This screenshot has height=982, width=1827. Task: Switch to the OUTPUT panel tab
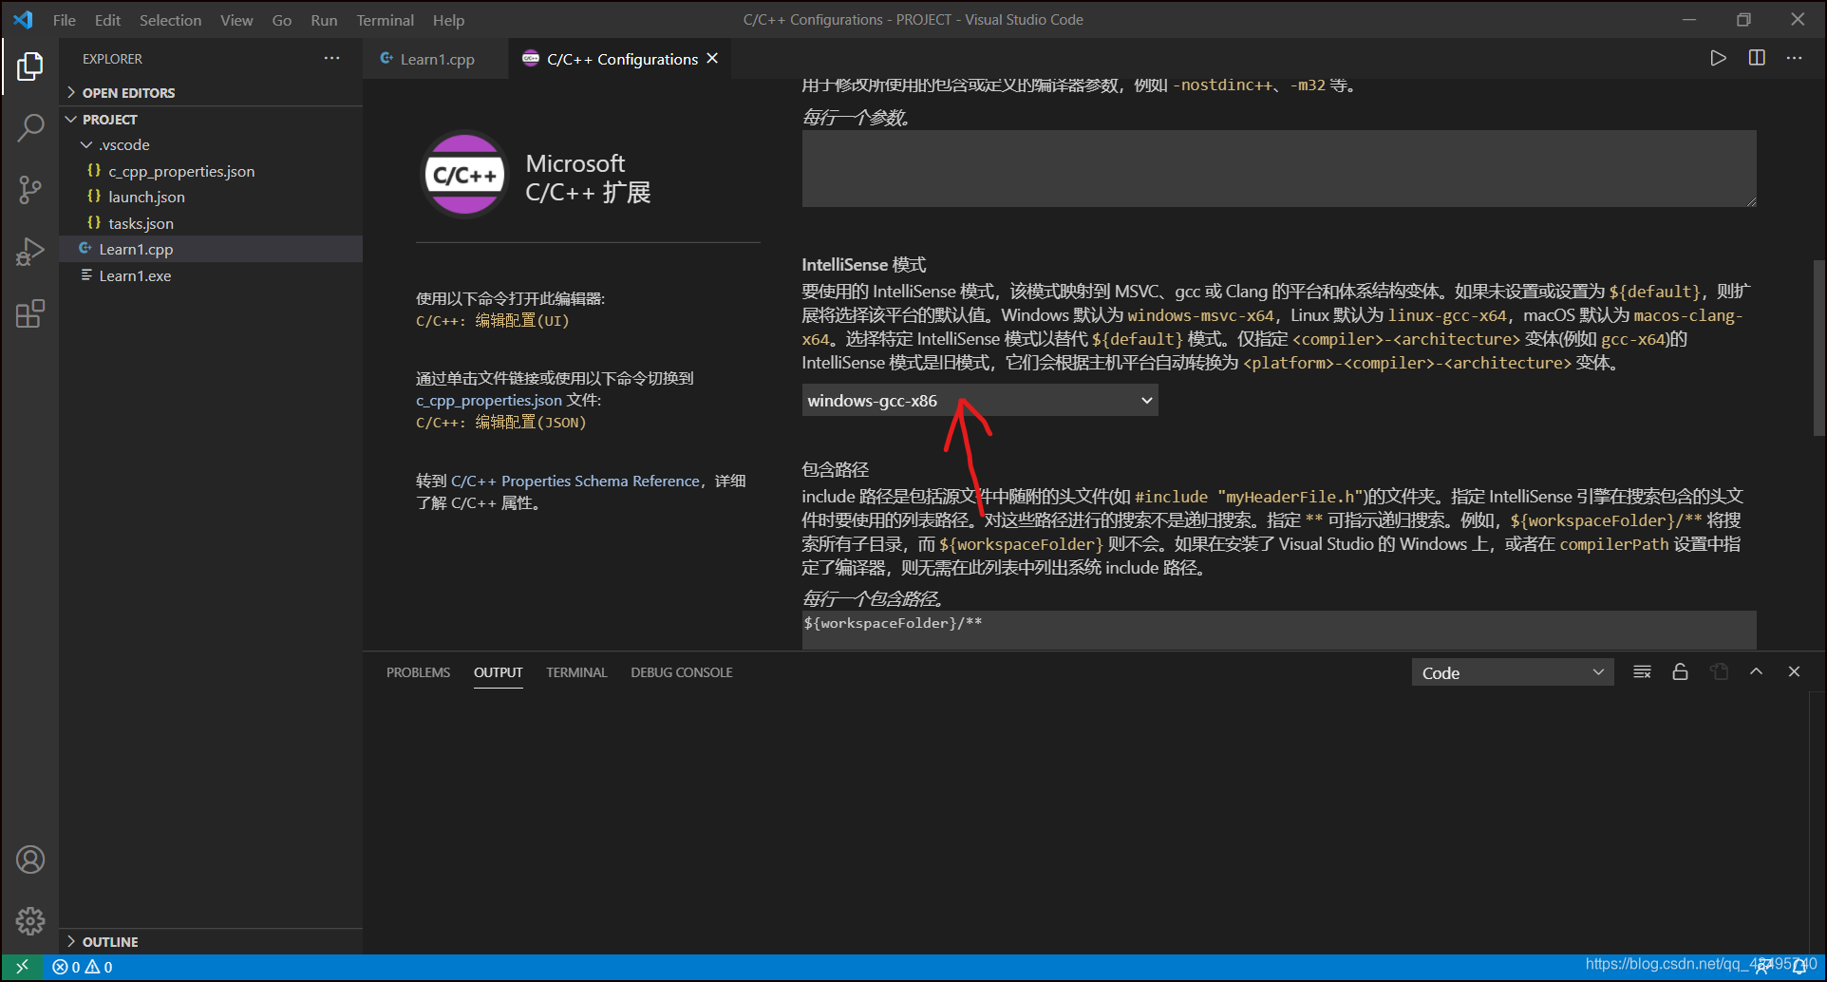(499, 672)
